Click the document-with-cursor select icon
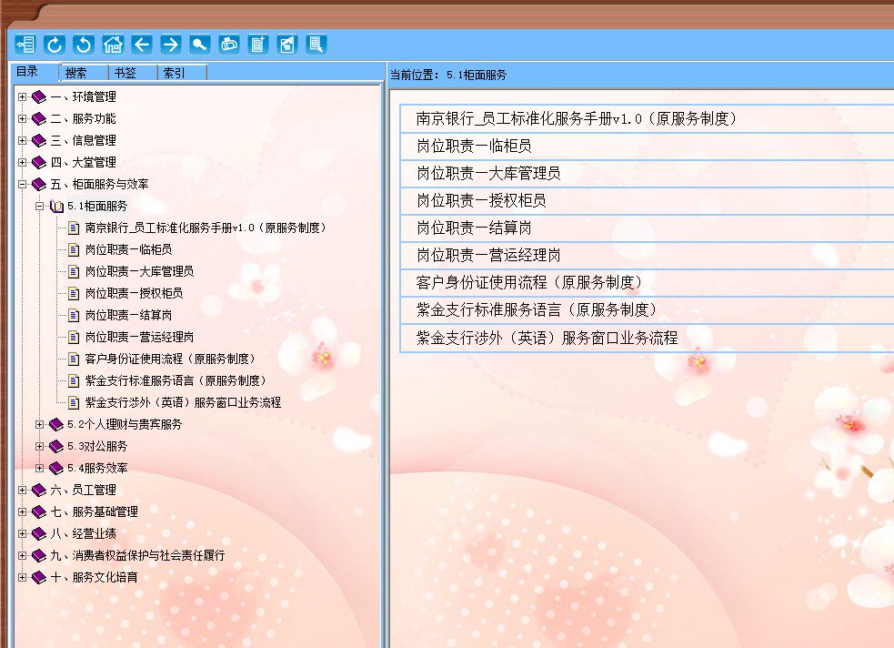 click(316, 44)
